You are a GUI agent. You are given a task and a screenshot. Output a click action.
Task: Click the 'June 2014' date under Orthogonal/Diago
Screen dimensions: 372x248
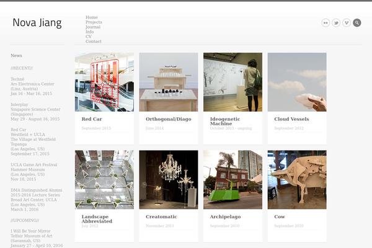point(154,128)
